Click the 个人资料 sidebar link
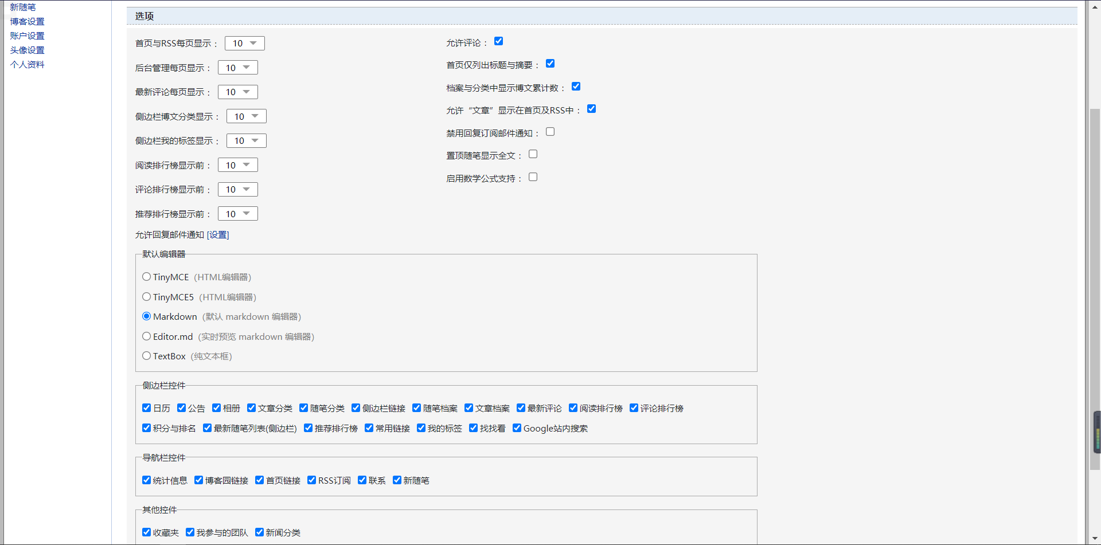The width and height of the screenshot is (1101, 545). pos(27,65)
